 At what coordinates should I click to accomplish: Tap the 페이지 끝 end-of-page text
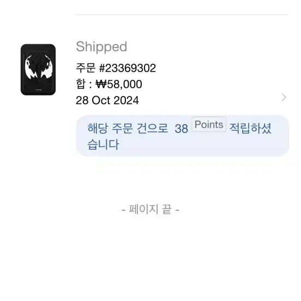(150, 209)
